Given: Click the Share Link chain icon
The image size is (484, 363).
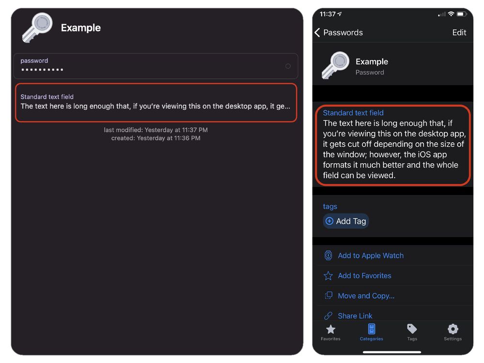Looking at the screenshot, I should (x=328, y=316).
